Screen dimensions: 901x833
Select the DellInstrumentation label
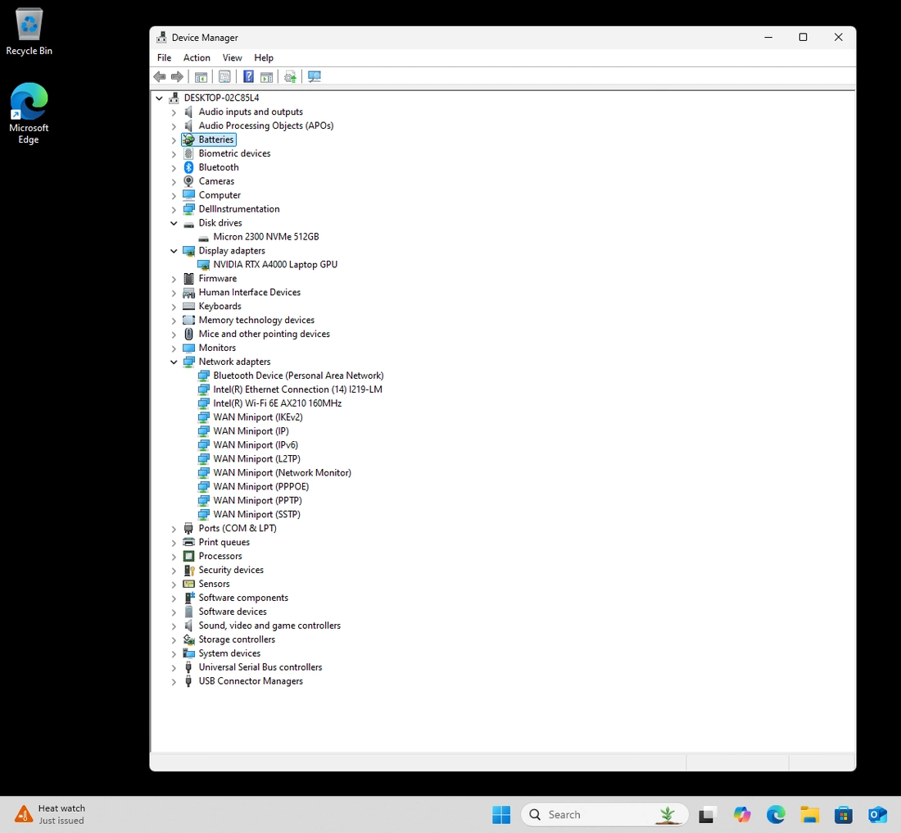[x=239, y=209]
